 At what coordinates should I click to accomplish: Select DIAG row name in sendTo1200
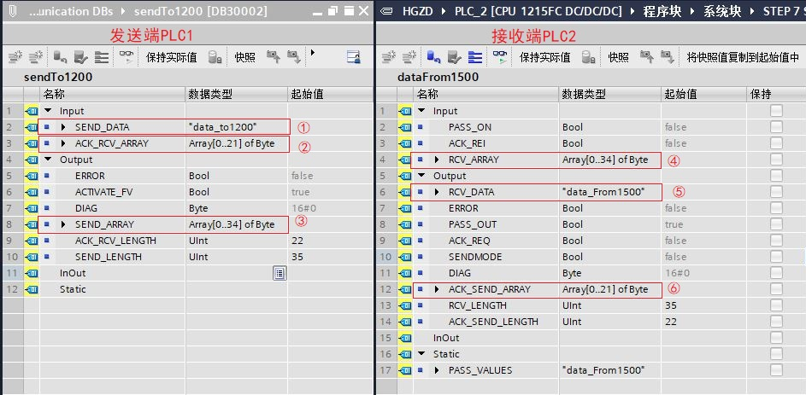click(x=85, y=208)
